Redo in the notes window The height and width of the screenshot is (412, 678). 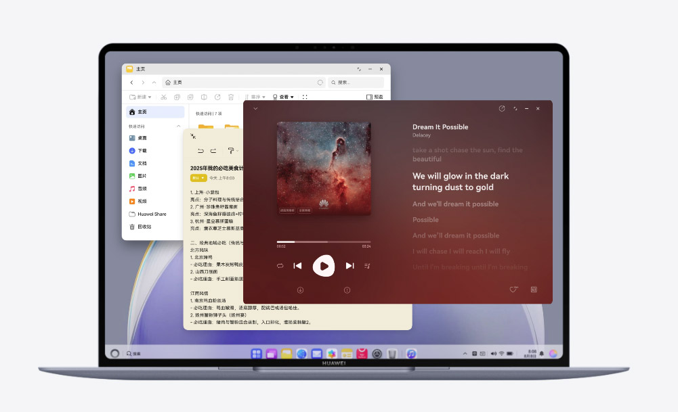click(213, 151)
